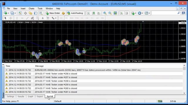This screenshot has width=188, height=105.
Task: Select the horizontal line drawing tool
Action: click(x=22, y=18)
